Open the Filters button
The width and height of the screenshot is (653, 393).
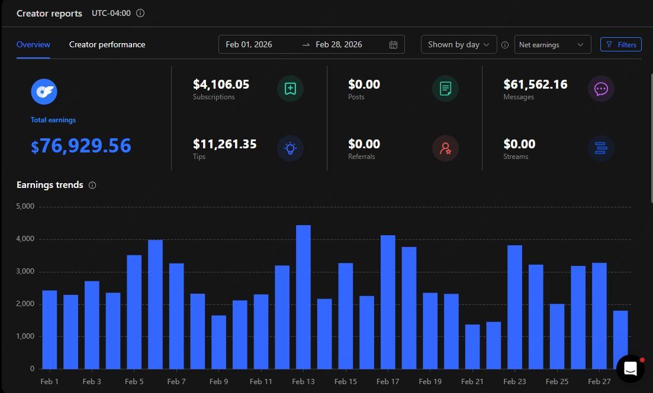[621, 45]
